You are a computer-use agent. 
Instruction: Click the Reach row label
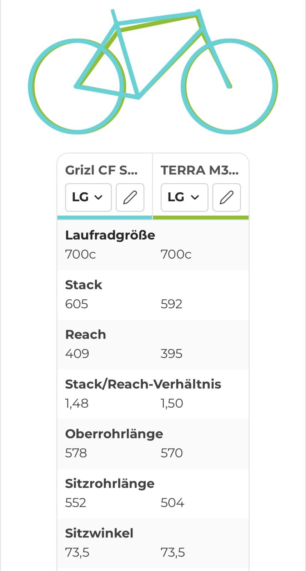click(86, 334)
